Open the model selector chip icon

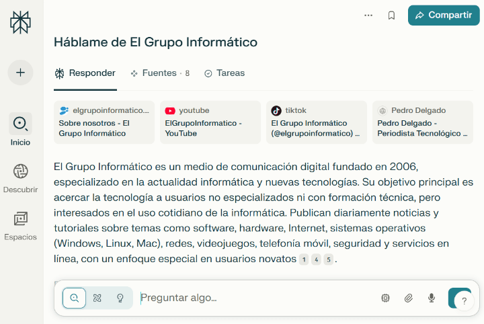386,298
